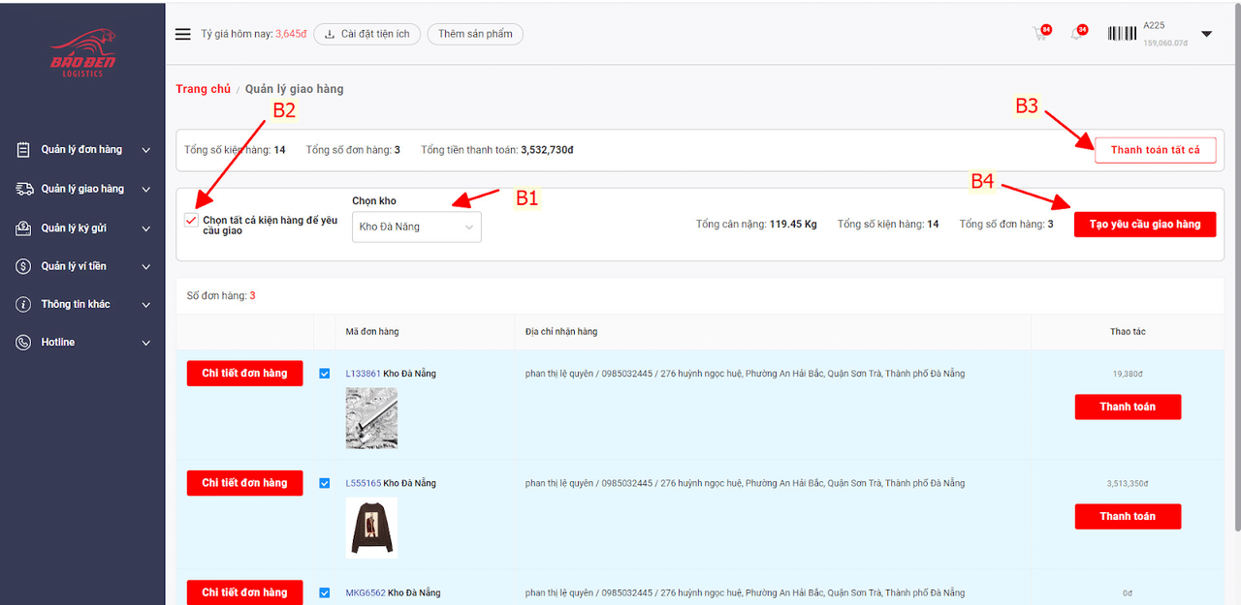The image size is (1241, 605).
Task: Click the Tạo yêu cầu giao hàng button
Action: [x=1144, y=225]
